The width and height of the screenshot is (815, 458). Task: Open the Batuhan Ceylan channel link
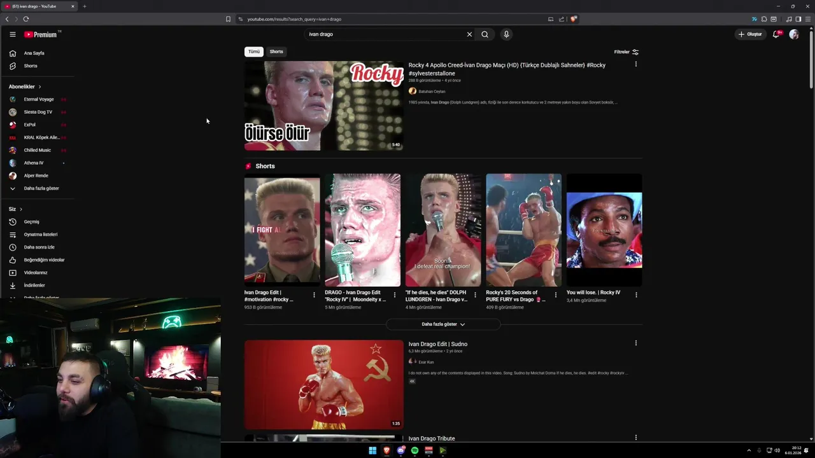(432, 92)
